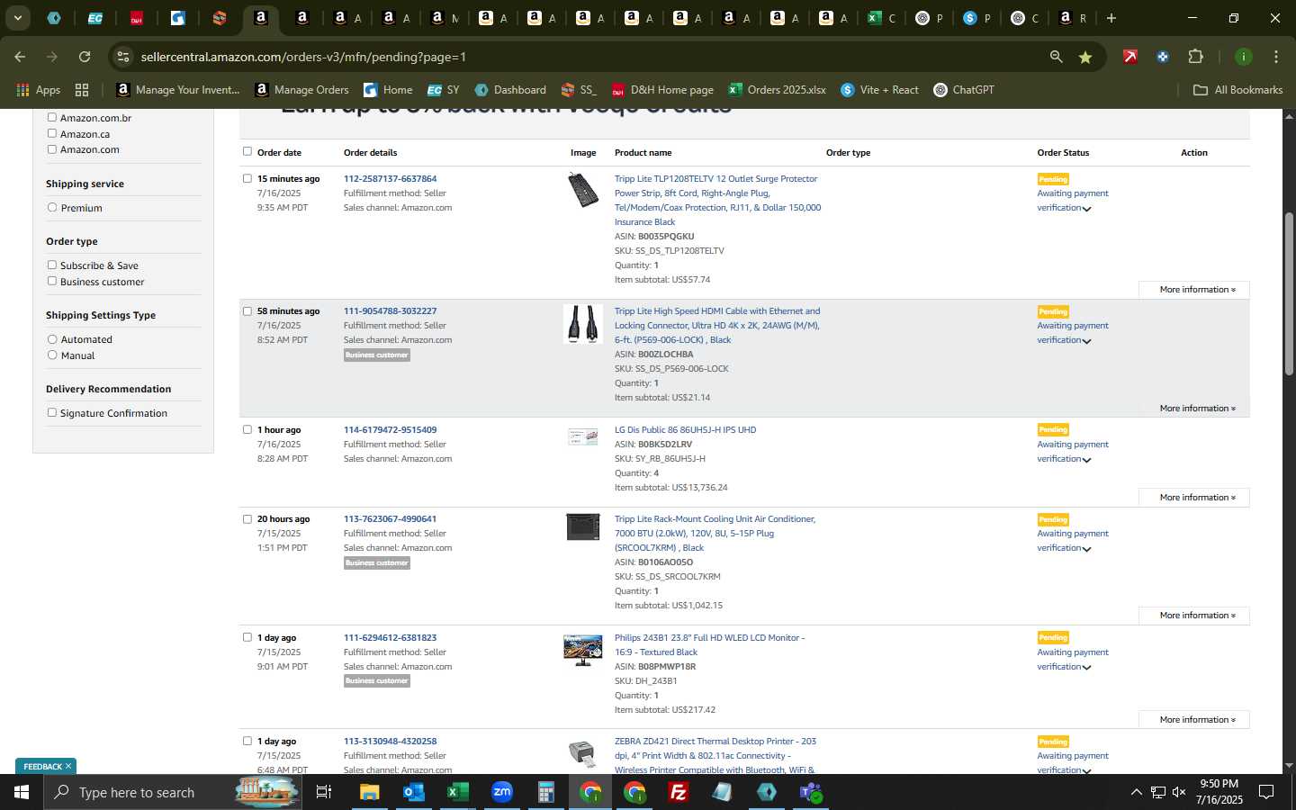1296x810 pixels.
Task: Expand status details for order 111-6294612-6381823
Action: pos(1086,668)
